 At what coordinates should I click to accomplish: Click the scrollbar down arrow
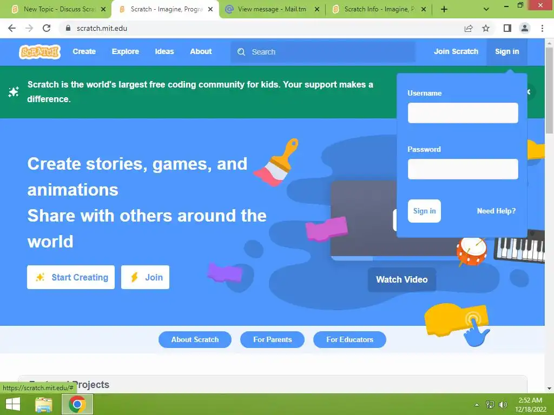tap(549, 389)
